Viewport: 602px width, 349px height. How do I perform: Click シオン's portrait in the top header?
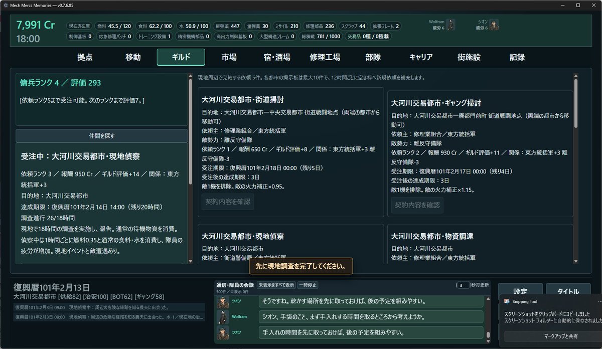[x=494, y=25]
